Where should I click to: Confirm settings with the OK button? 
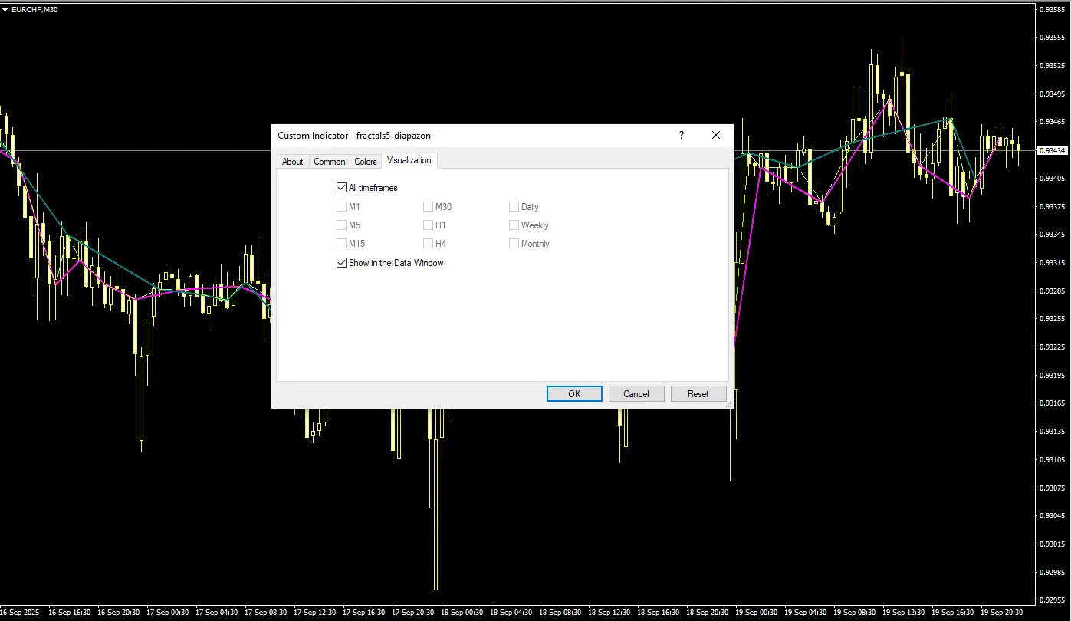574,394
